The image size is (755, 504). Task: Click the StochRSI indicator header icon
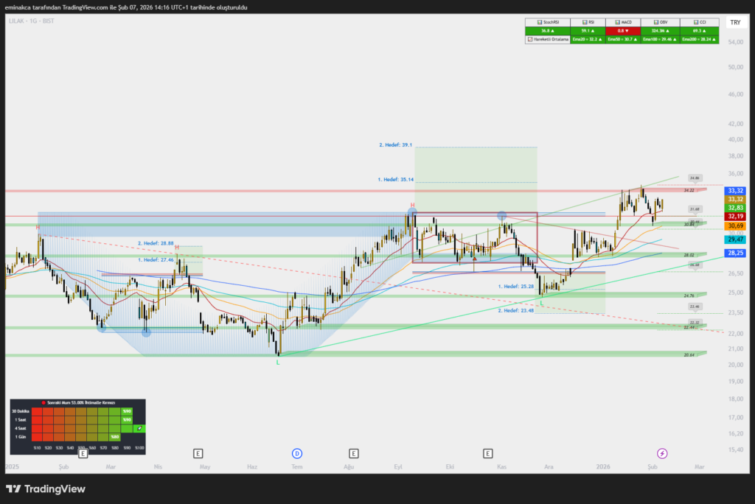(540, 23)
